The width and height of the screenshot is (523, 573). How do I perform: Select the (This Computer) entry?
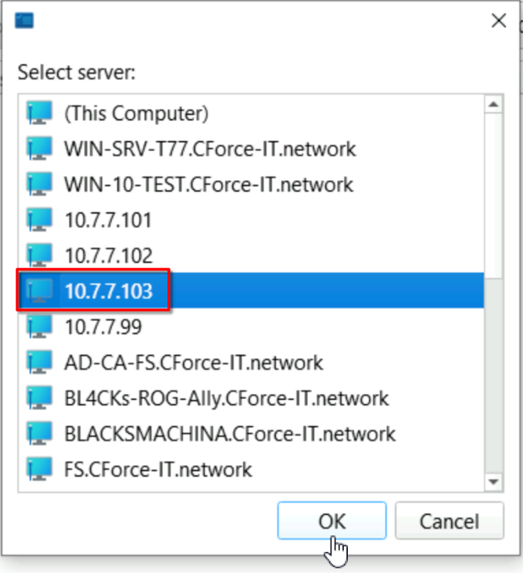[251, 113]
